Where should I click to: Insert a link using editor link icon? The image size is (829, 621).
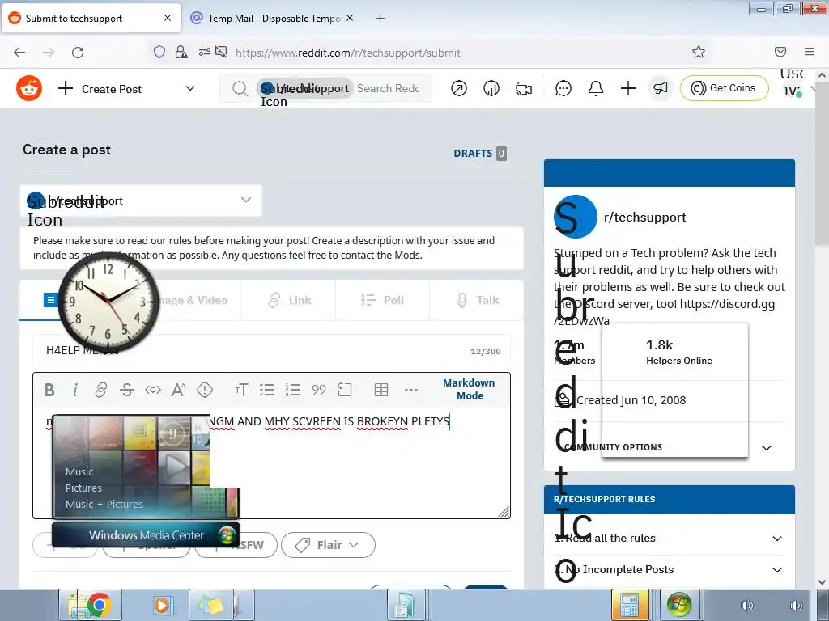click(100, 390)
